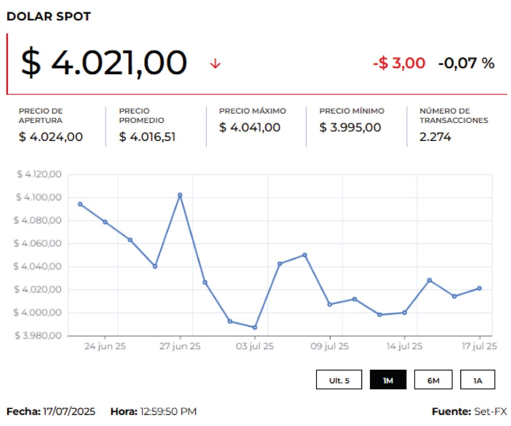Select the Precio de Apertura value $ 4.024,00
Image resolution: width=511 pixels, height=426 pixels.
(x=51, y=137)
